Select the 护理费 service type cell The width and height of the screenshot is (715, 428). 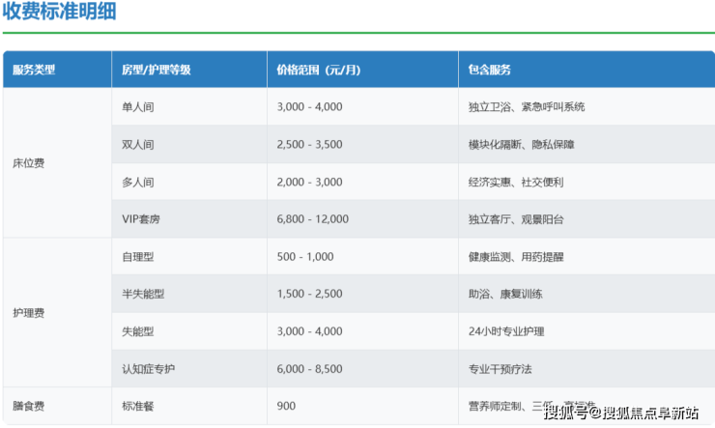29,312
